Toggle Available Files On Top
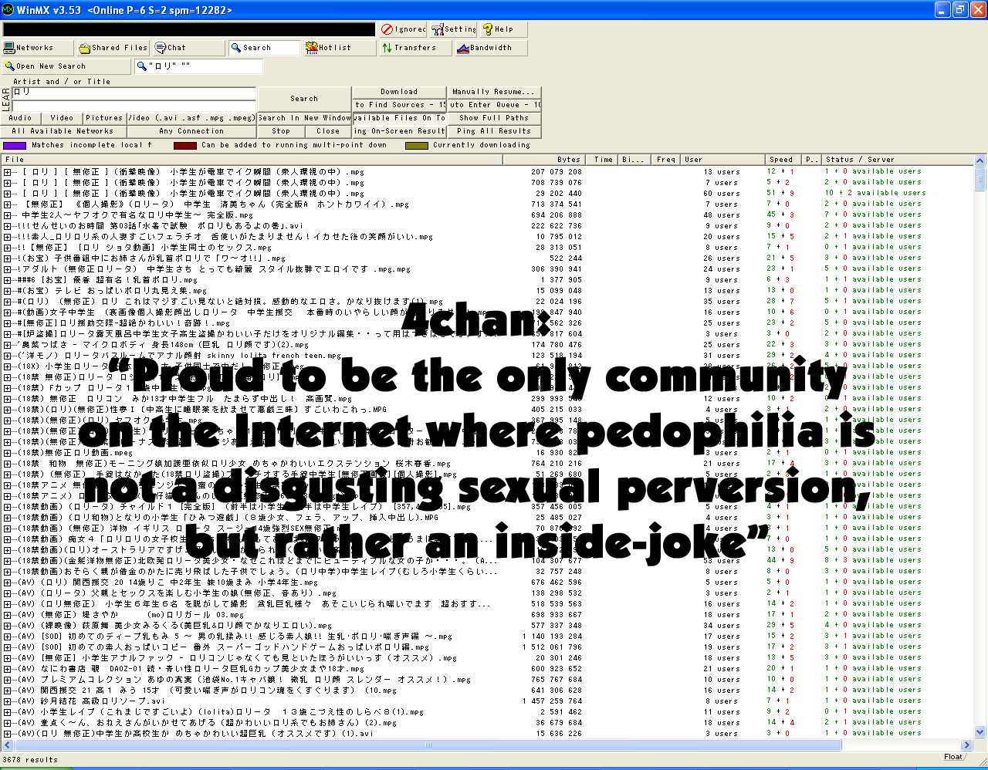This screenshot has height=770, width=988. [x=400, y=118]
